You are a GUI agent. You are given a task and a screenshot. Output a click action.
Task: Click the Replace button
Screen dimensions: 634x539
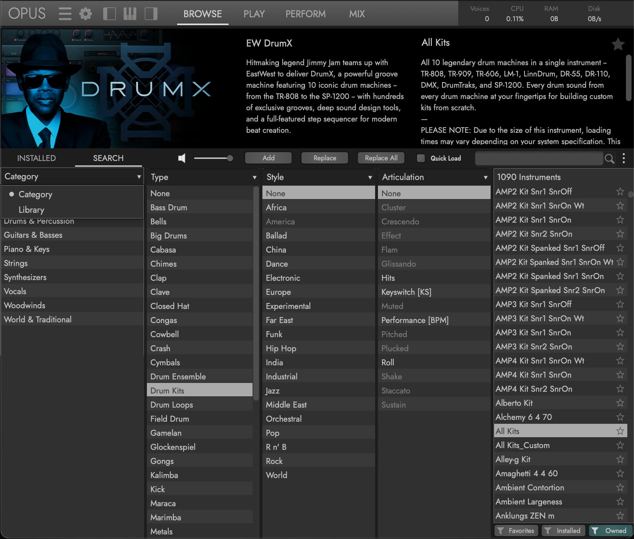[x=325, y=158]
